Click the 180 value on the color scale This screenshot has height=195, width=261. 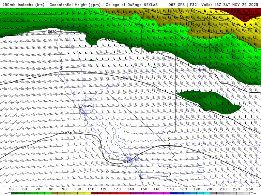(183, 189)
